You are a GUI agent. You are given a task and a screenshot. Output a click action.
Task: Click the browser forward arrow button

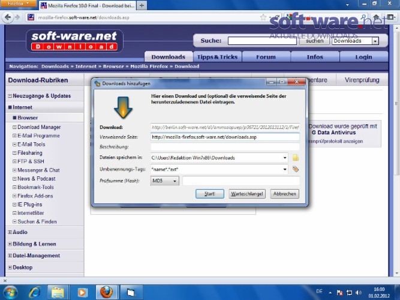point(17,17)
